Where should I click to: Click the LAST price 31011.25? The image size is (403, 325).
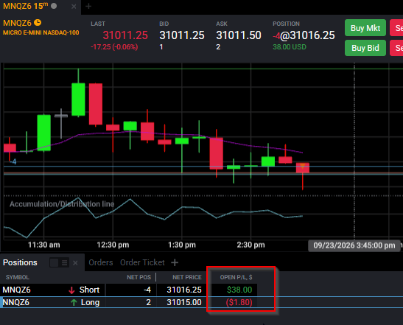pyautogui.click(x=125, y=35)
